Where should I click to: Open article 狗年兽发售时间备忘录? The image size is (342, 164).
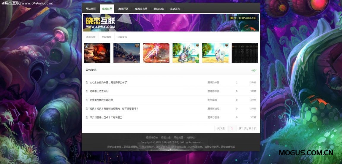tap(101, 100)
